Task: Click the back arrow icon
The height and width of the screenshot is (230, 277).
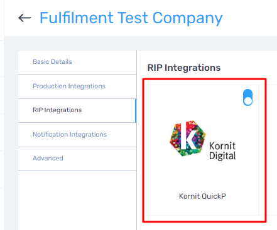Action: 24,18
